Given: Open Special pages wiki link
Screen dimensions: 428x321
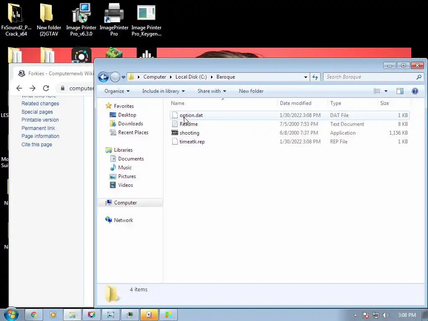Looking at the screenshot, I should coord(37,112).
